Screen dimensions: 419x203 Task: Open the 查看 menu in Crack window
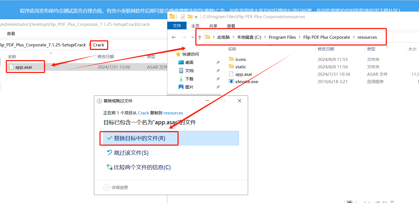click(x=11, y=33)
